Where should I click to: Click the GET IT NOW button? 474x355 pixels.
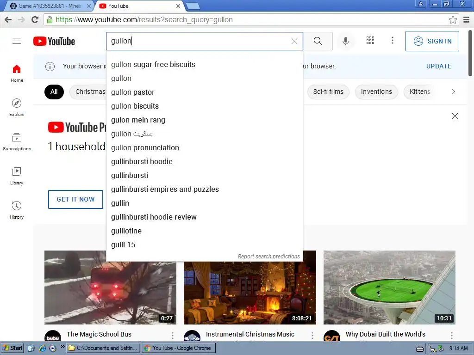pos(75,199)
